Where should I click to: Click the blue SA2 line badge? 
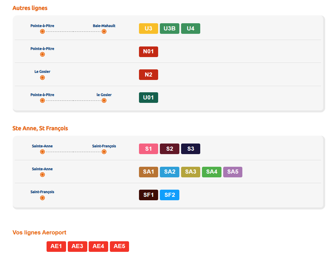169,172
